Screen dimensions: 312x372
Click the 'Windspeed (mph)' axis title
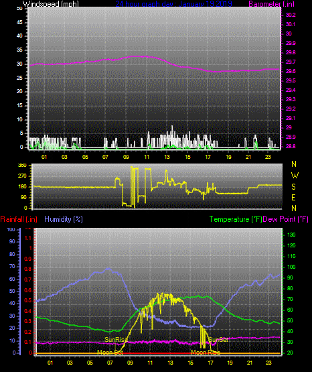(x=51, y=4)
